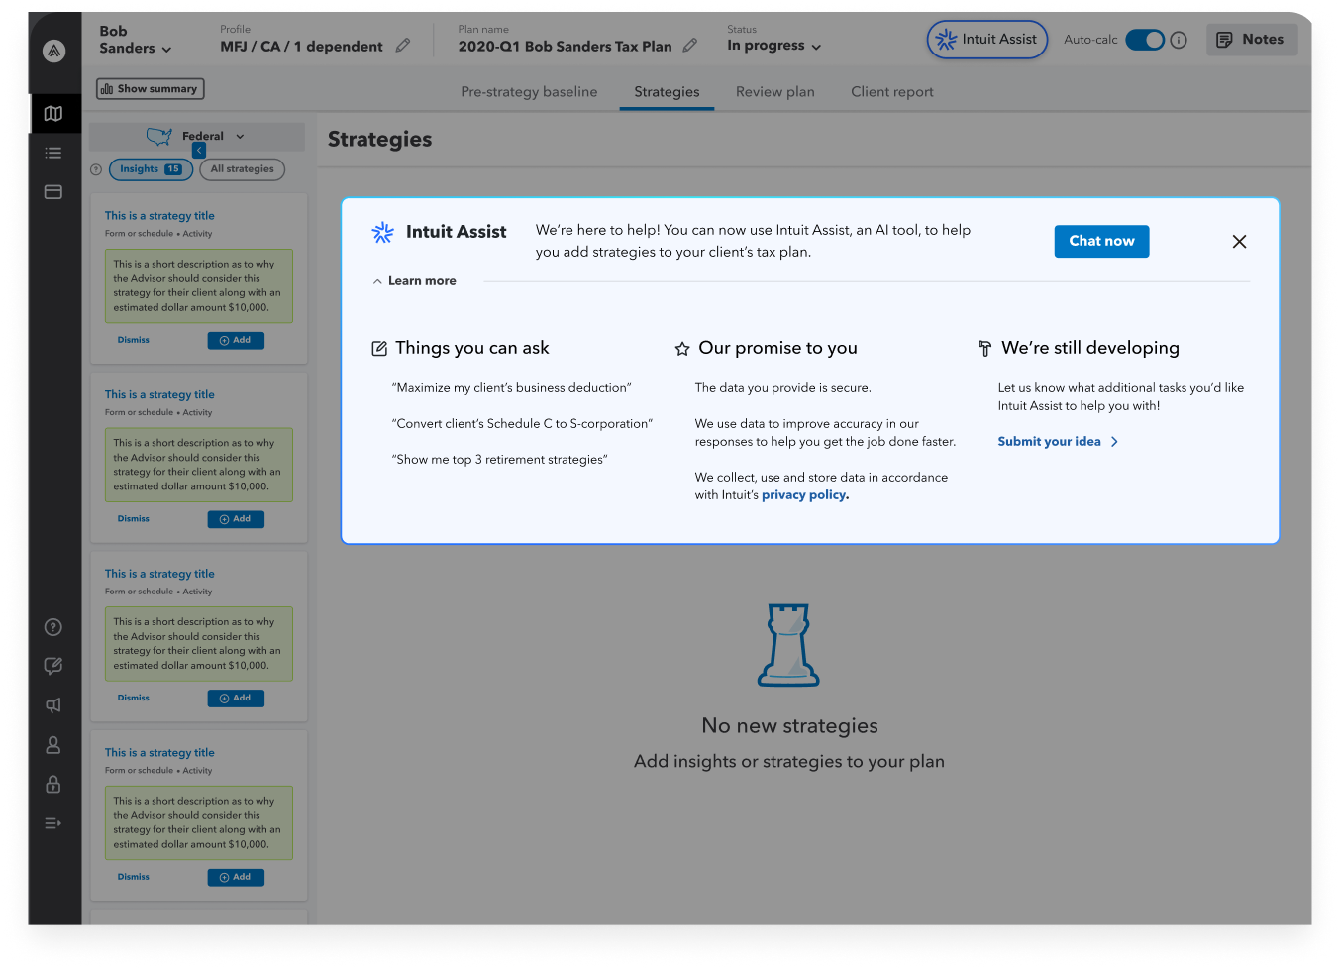
Task: Add the third strategy card
Action: click(x=236, y=699)
